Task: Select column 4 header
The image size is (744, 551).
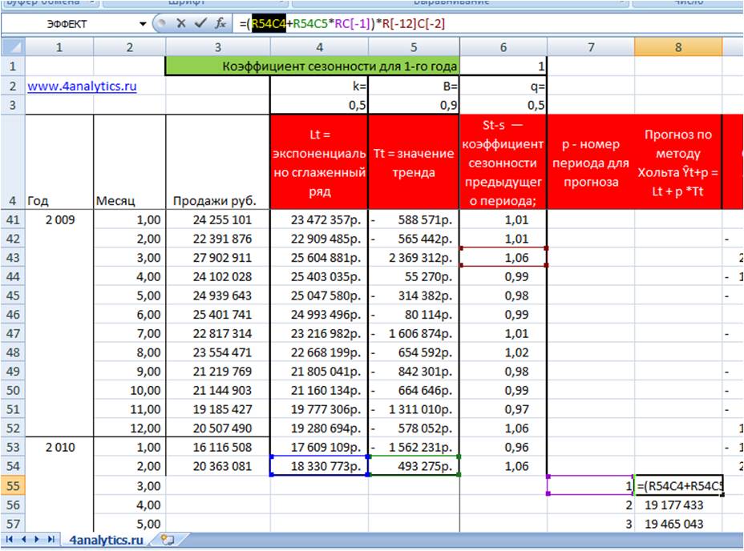Action: tap(319, 48)
